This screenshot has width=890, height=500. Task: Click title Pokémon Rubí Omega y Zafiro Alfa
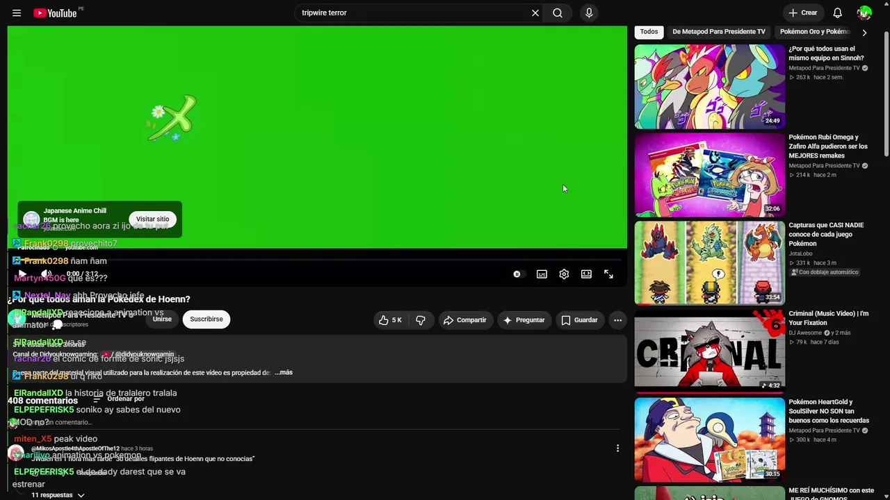point(828,147)
